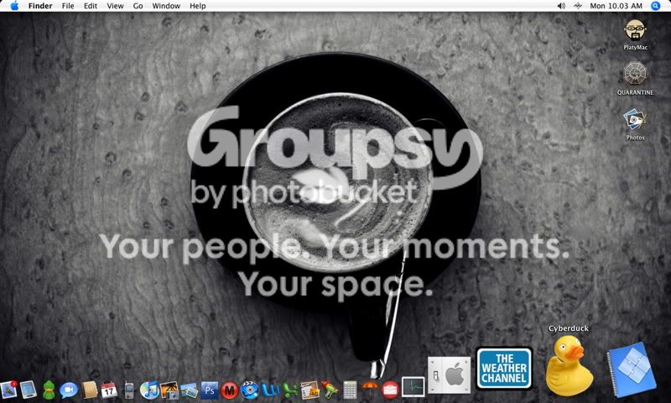
Task: Open System Preferences from the dock
Action: tap(450, 375)
